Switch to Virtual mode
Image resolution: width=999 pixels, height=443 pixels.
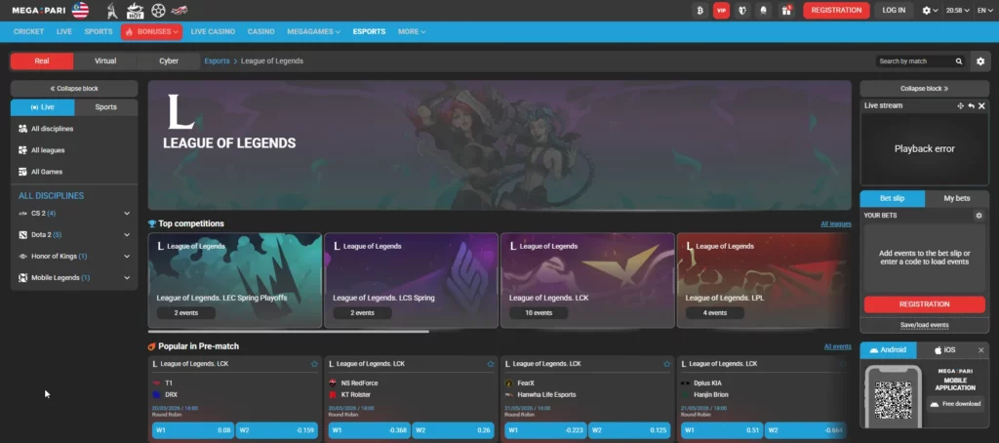pos(105,61)
